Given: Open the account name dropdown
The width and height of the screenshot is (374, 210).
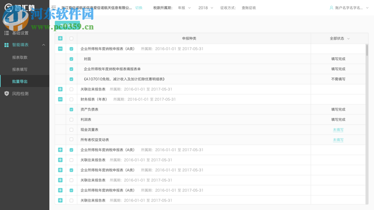Looking at the screenshot, I should 350,8.
